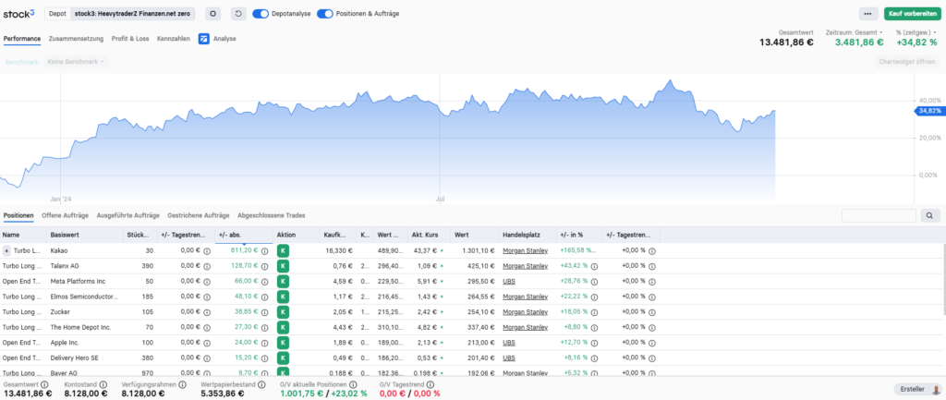Open the depot settings gear icon
Image resolution: width=946 pixels, height=400 pixels.
point(212,13)
